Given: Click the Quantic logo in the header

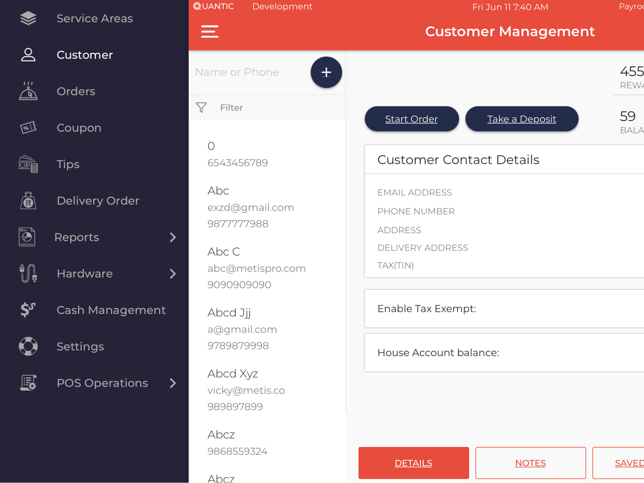Looking at the screenshot, I should [213, 6].
